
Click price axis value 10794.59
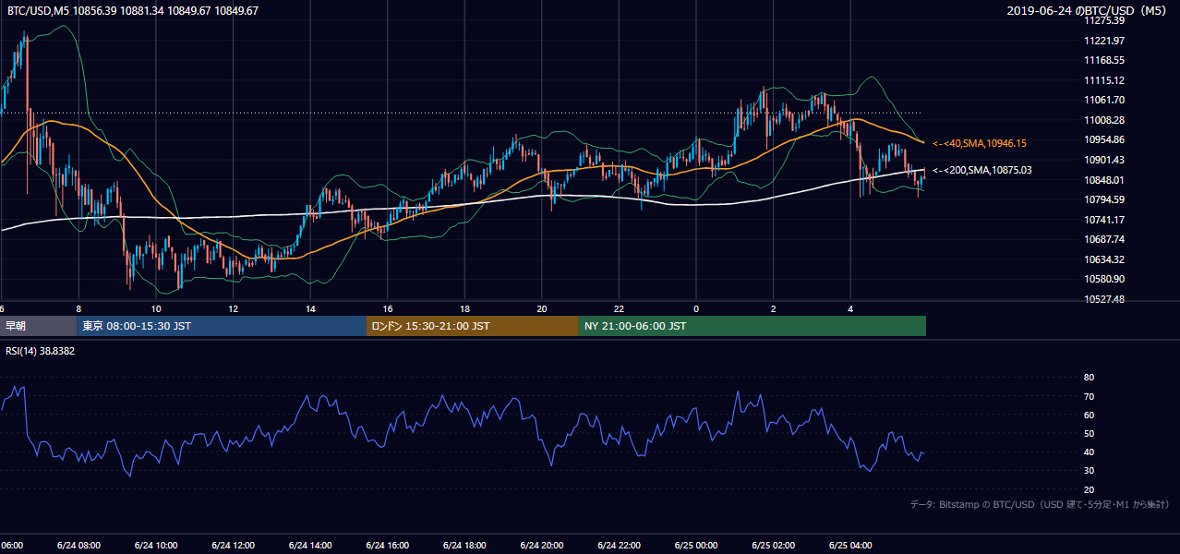point(1104,199)
